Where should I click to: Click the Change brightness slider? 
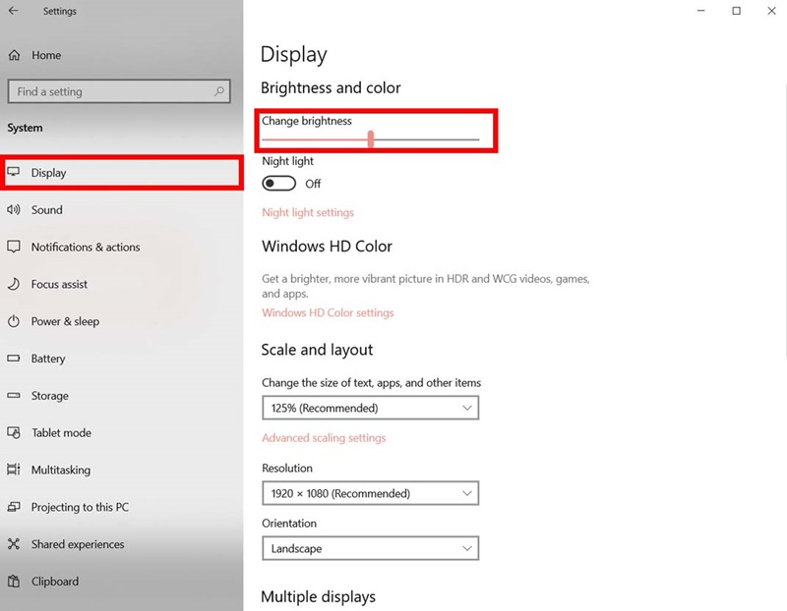[371, 139]
